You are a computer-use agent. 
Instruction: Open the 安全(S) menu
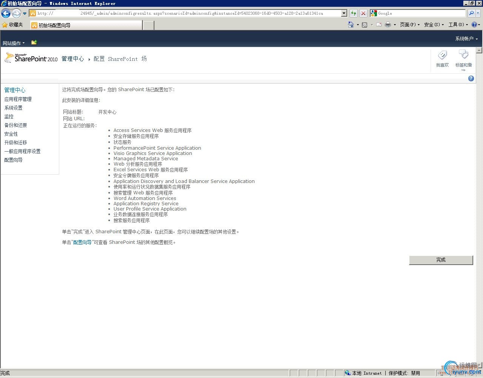(434, 25)
